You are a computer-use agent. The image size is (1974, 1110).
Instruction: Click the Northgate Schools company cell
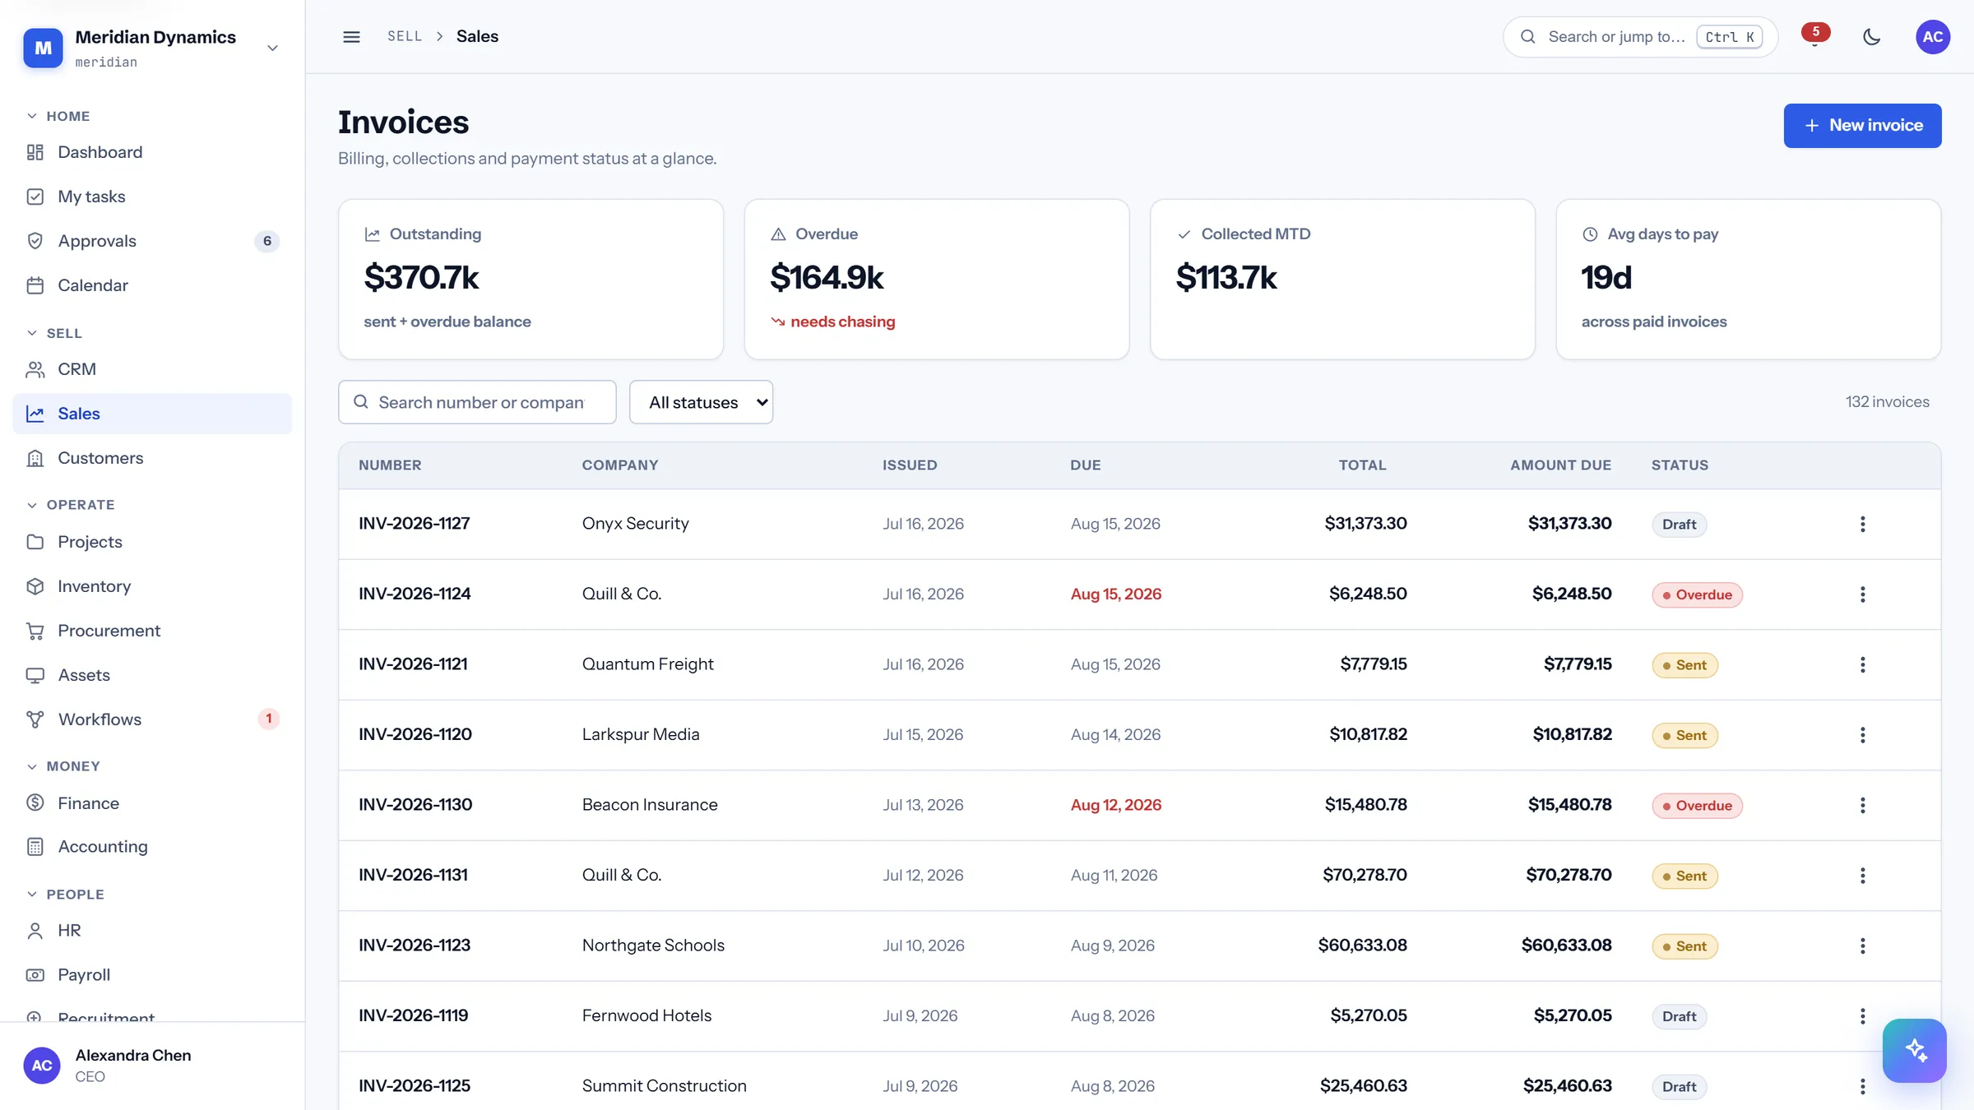pyautogui.click(x=653, y=946)
